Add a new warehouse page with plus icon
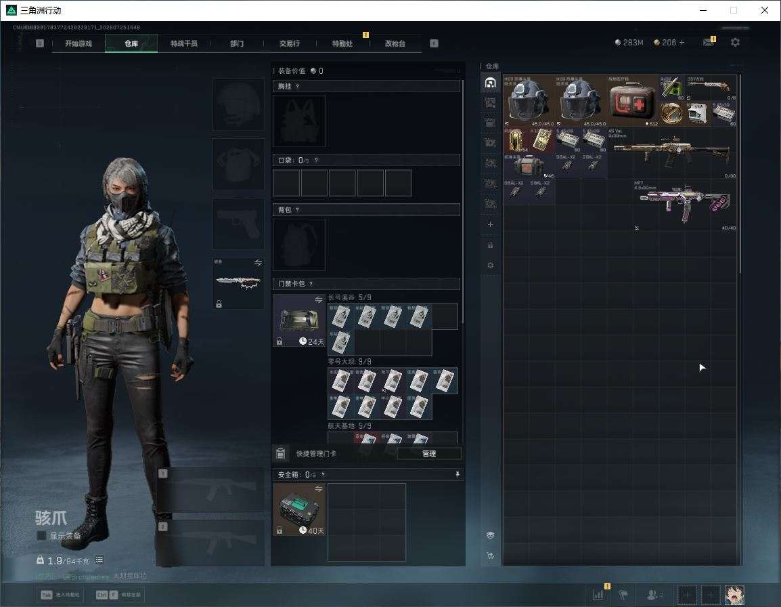This screenshot has width=781, height=607. (490, 224)
